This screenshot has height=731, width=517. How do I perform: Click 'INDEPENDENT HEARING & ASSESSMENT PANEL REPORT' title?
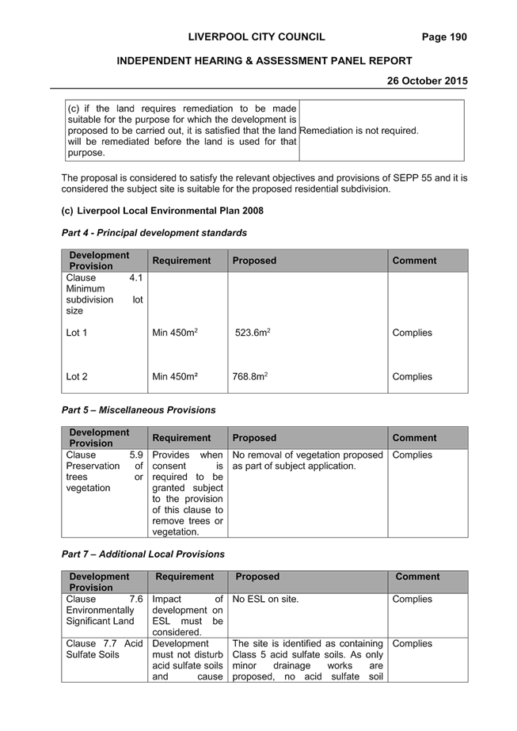point(264,61)
